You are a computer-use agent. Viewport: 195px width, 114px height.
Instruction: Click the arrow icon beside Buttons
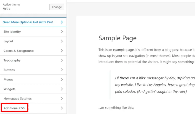(x=62, y=70)
